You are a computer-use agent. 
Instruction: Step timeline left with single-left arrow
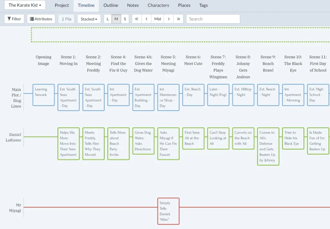point(147,19)
